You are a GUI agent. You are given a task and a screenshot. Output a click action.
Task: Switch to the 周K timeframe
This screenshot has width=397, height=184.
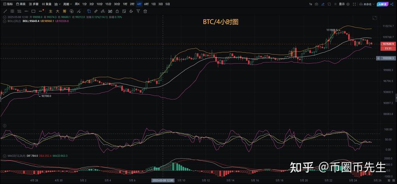(77, 4)
